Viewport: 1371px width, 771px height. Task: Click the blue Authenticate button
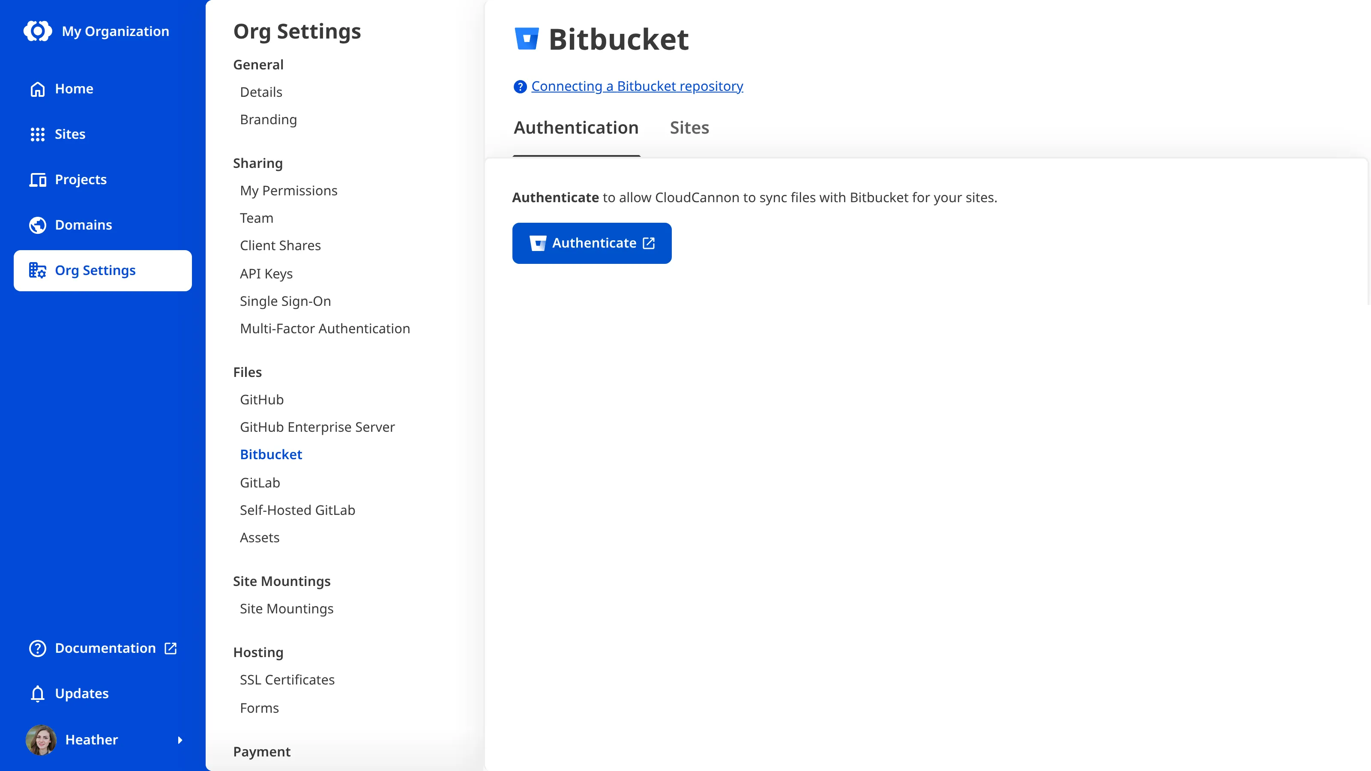tap(592, 243)
